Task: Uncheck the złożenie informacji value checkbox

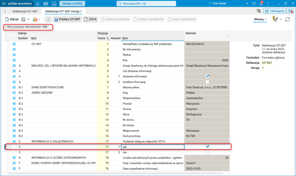Action: [207, 76]
